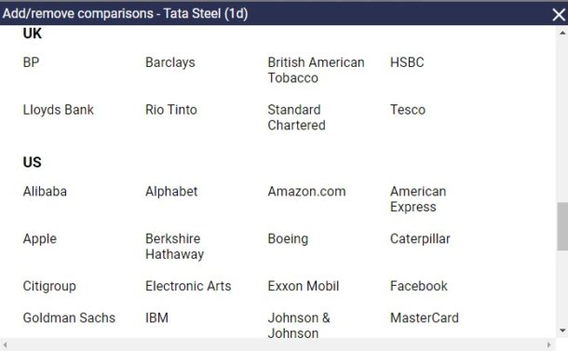Add BP as a comparison
Image resolution: width=568 pixels, height=351 pixels.
click(x=31, y=62)
